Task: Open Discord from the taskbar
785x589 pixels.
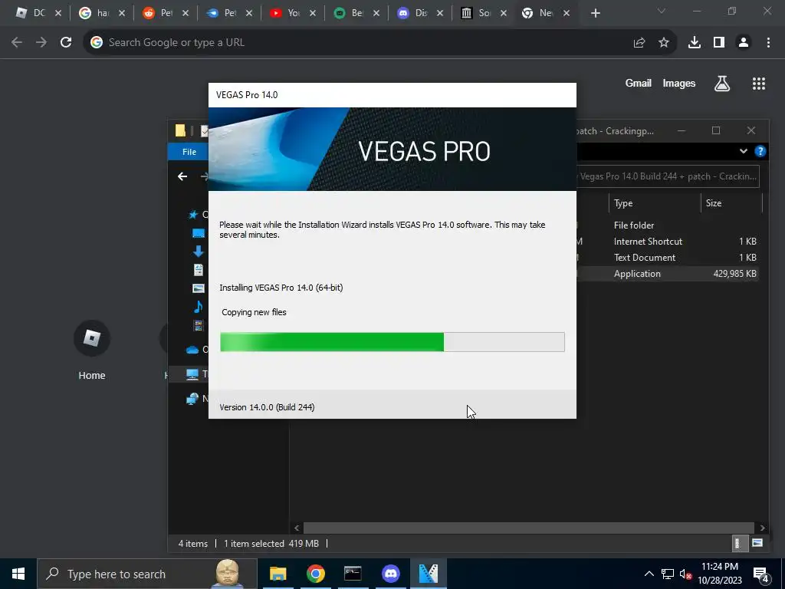Action: [390, 574]
